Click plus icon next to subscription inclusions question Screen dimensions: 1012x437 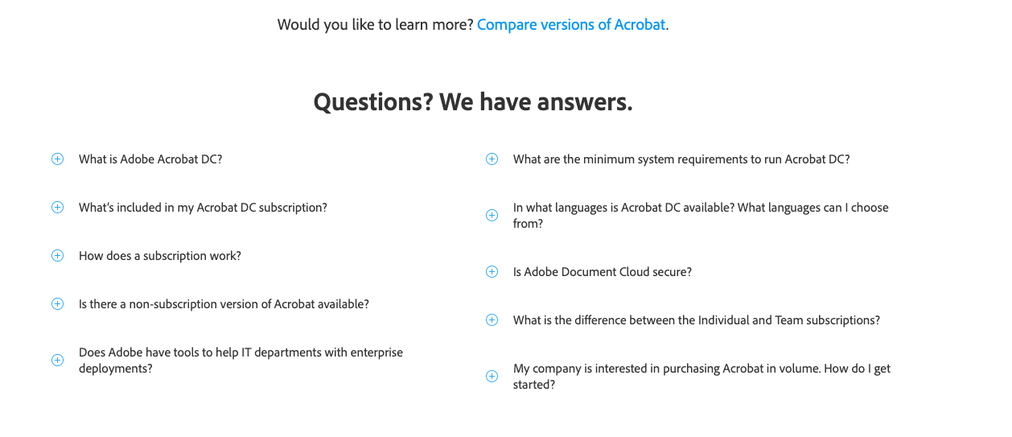coord(57,208)
